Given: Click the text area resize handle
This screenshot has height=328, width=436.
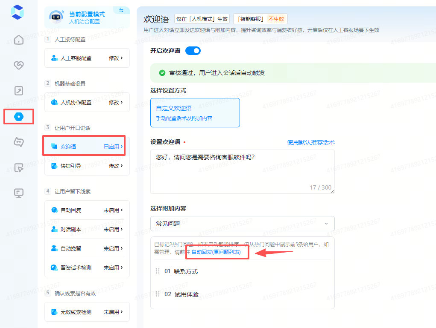Looking at the screenshot, I should tap(332, 191).
